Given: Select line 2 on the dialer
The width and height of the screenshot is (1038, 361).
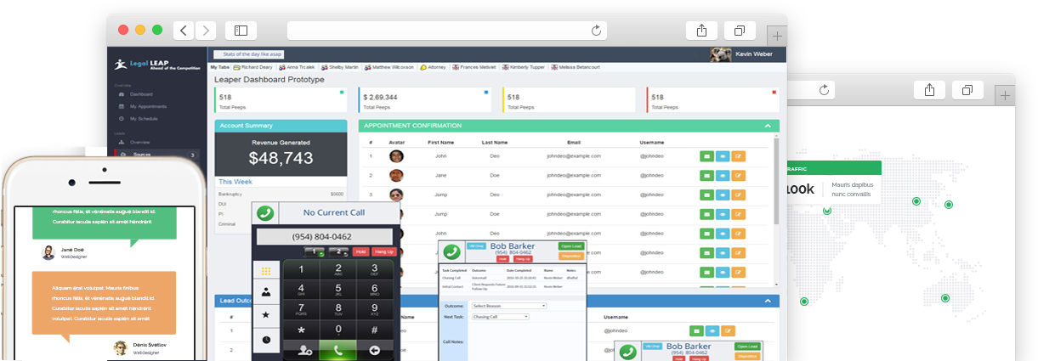Looking at the screenshot, I should point(337,252).
